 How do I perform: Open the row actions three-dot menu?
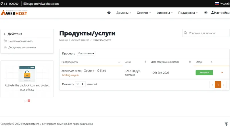point(222,73)
